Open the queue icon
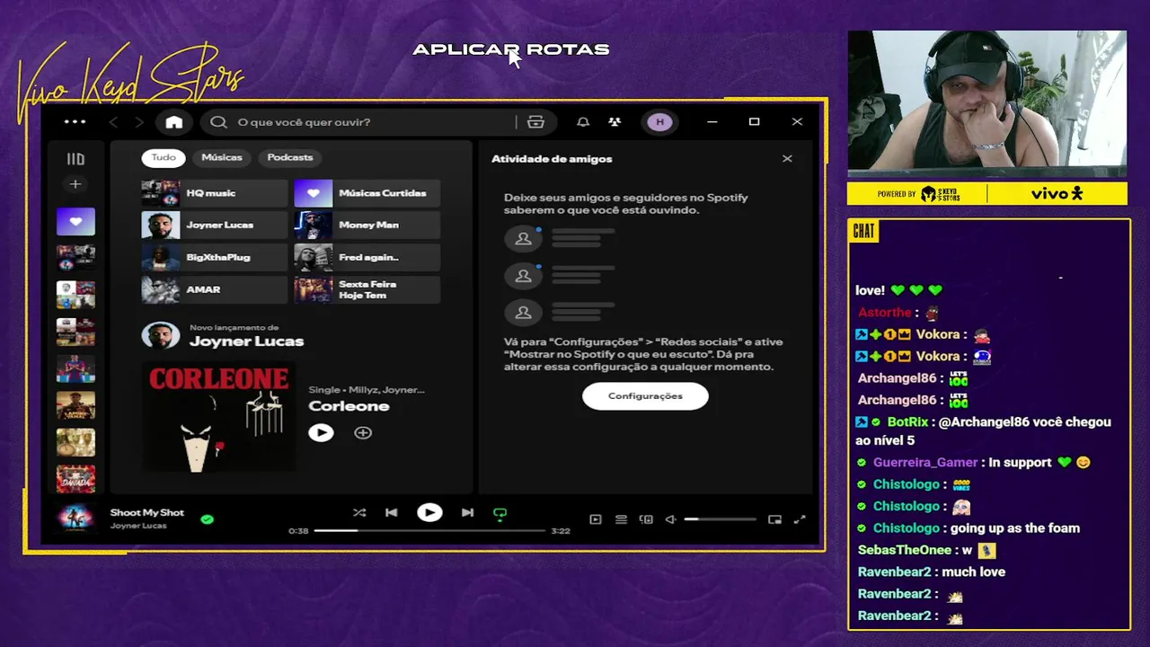1150x647 pixels. pos(621,519)
